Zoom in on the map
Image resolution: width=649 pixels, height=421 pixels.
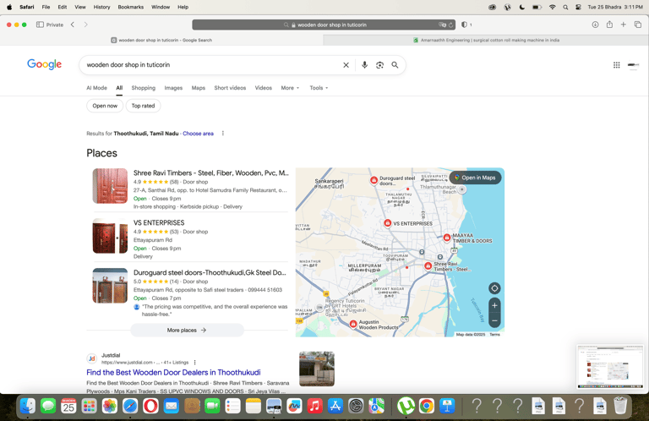pyautogui.click(x=494, y=305)
